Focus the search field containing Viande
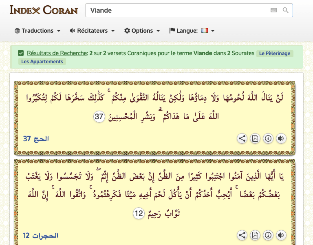313x245 pixels. 175,10
